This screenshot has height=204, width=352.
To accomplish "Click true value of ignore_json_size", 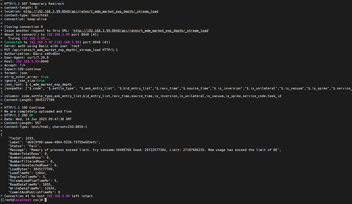I will (41, 81).
